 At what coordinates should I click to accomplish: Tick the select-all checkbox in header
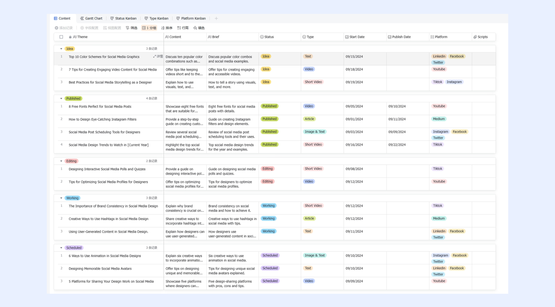pos(61,37)
